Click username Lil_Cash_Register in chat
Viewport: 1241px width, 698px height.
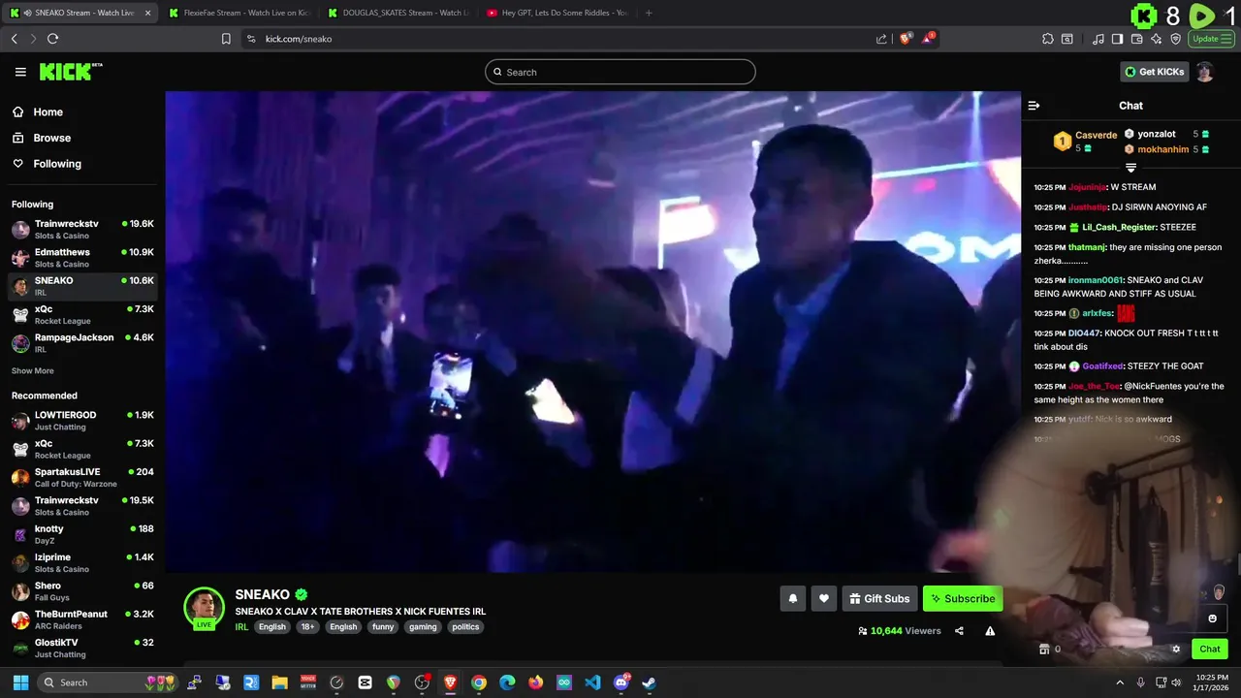(1119, 227)
